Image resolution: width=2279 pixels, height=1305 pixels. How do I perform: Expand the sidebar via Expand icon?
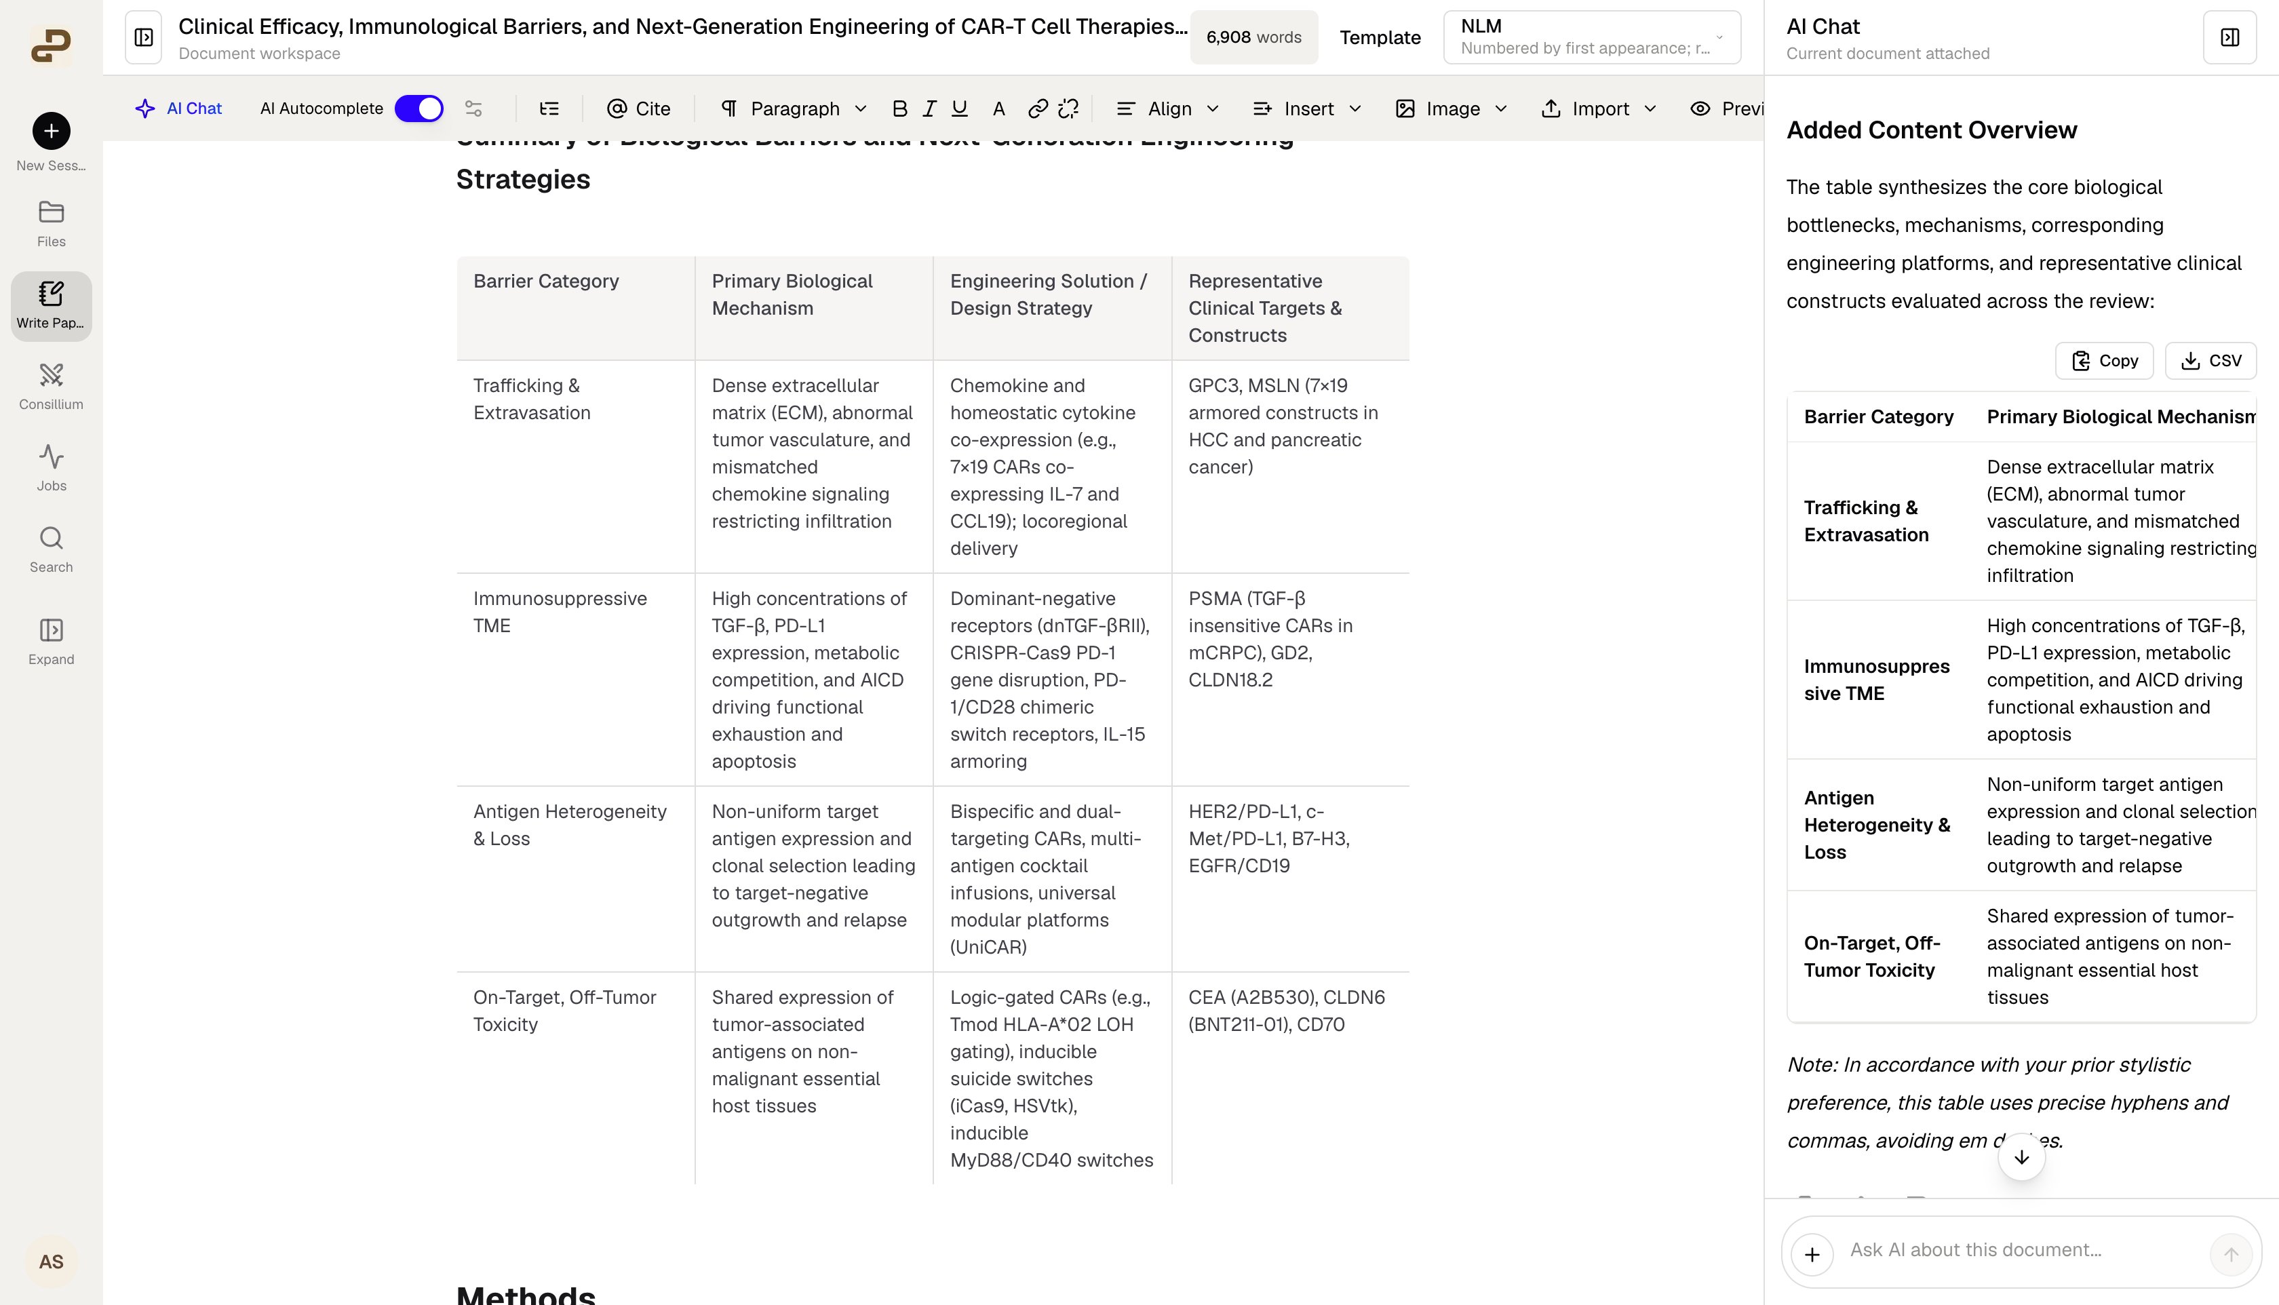point(51,642)
